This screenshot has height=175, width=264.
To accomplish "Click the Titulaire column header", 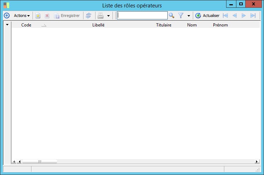I will tap(163, 25).
